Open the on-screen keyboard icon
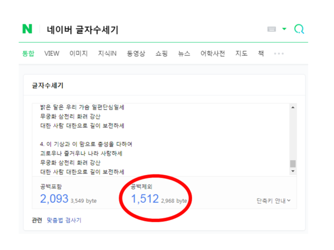Screen dimensions: 334x250 coord(272,29)
